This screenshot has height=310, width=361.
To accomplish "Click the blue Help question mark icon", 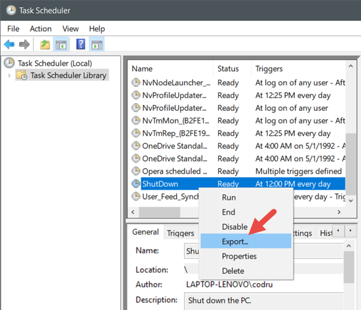I will coord(81,44).
